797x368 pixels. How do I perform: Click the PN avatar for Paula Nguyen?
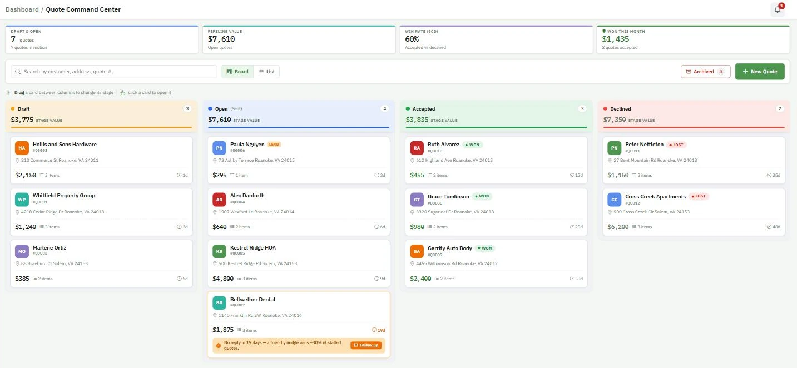(x=220, y=148)
